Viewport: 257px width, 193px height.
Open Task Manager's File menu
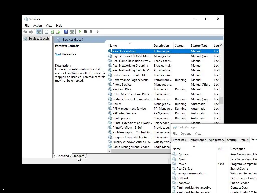click(x=175, y=134)
